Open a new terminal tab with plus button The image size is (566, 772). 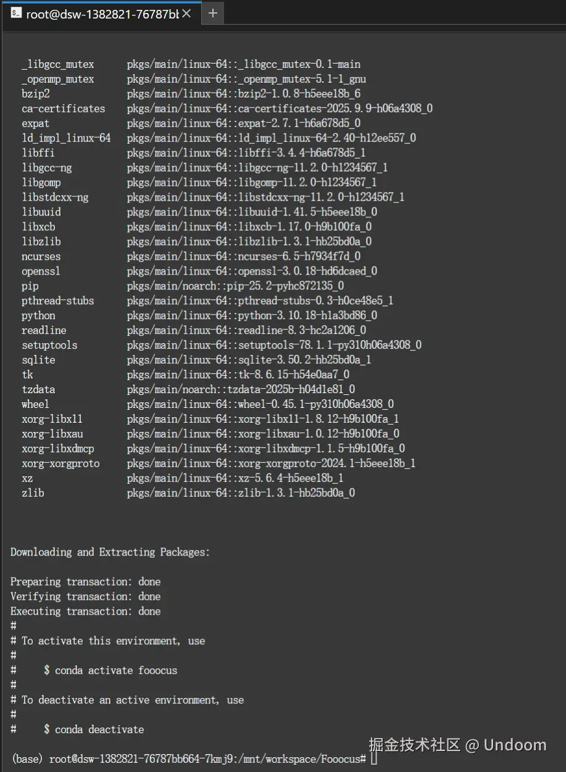[x=213, y=13]
